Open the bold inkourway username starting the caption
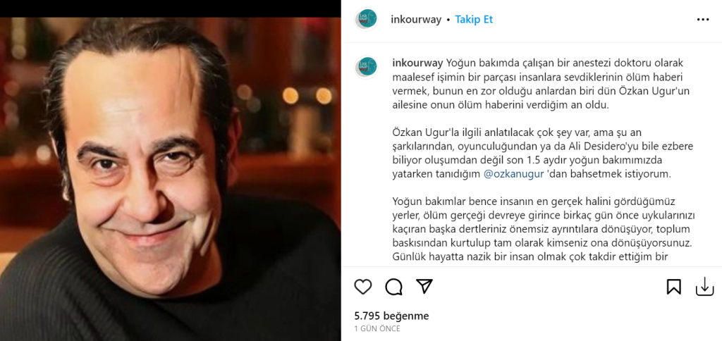Screen dimensions: 722x341 pyautogui.click(x=418, y=63)
